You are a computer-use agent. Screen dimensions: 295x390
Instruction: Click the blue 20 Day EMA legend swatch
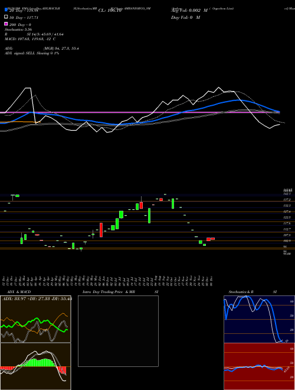(6, 9)
